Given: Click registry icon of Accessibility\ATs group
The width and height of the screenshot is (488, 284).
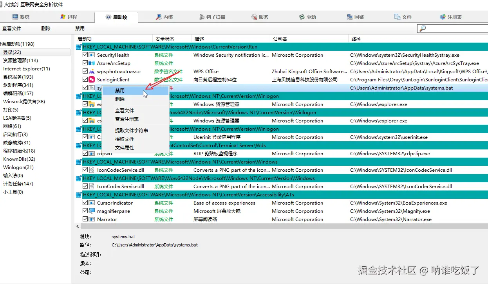Looking at the screenshot, I should coord(78,195).
